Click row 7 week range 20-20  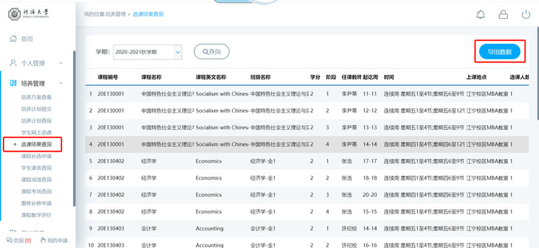370,195
